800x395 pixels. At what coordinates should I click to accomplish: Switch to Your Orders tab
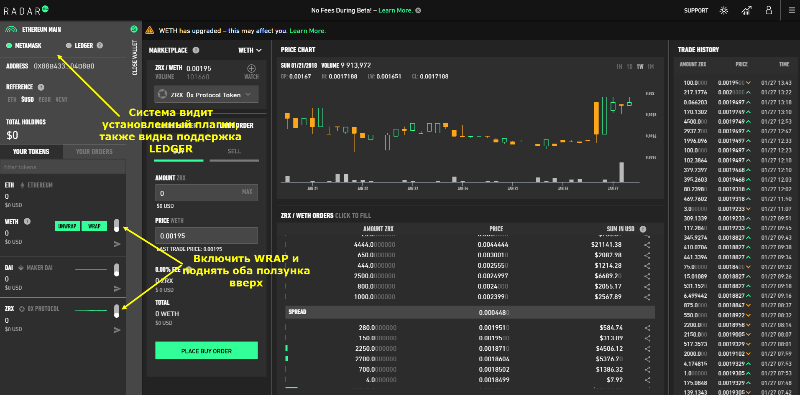pos(95,152)
